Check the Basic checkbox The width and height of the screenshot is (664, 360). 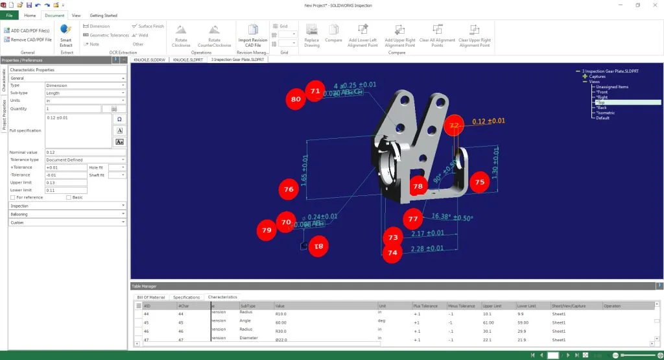[x=69, y=197]
